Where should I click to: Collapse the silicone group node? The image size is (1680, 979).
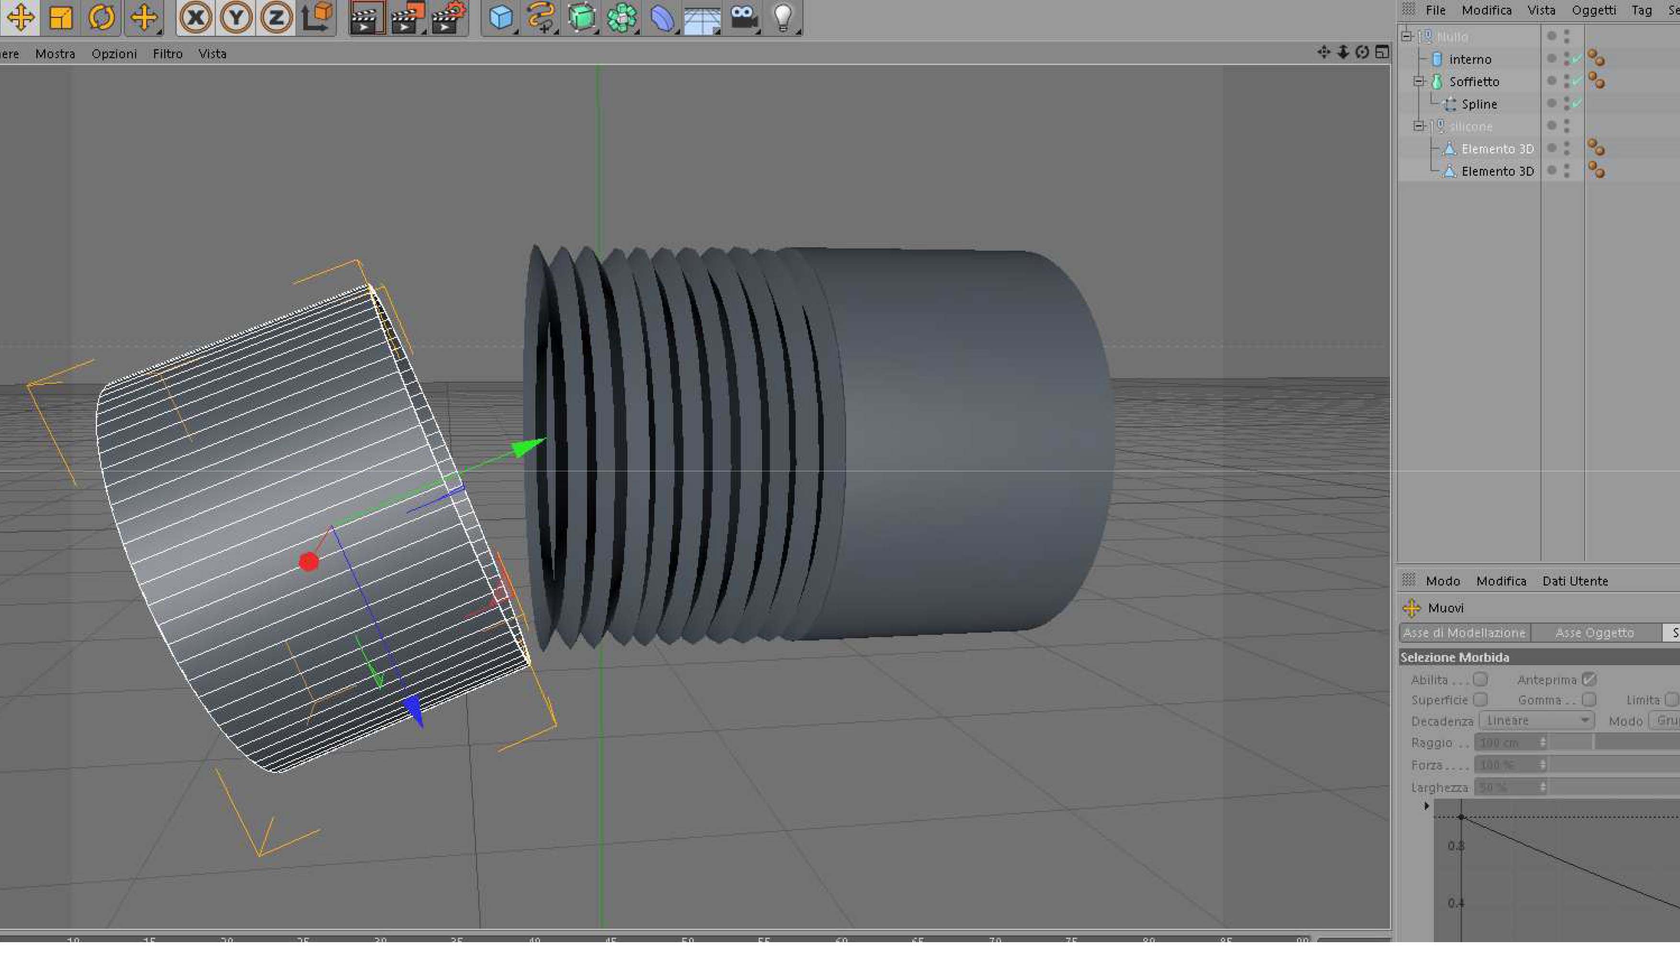(1419, 126)
